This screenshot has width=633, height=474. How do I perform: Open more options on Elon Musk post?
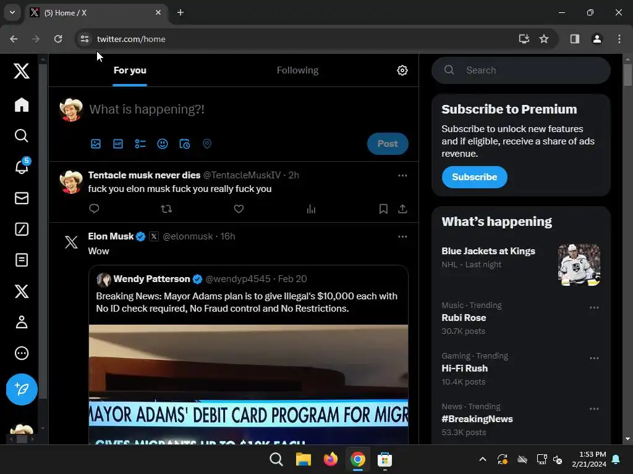click(x=402, y=236)
